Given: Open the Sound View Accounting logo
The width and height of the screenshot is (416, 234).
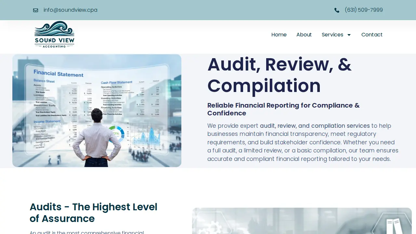Looking at the screenshot, I should pyautogui.click(x=54, y=34).
